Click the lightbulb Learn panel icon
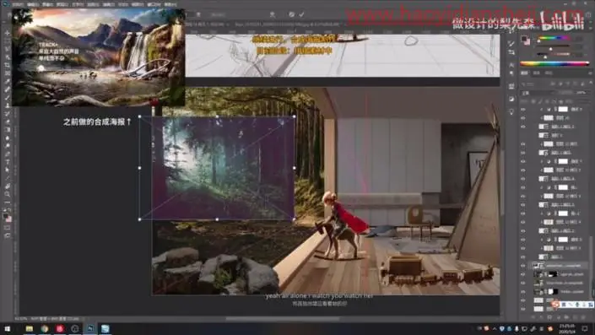The image size is (595, 335). 511,112
